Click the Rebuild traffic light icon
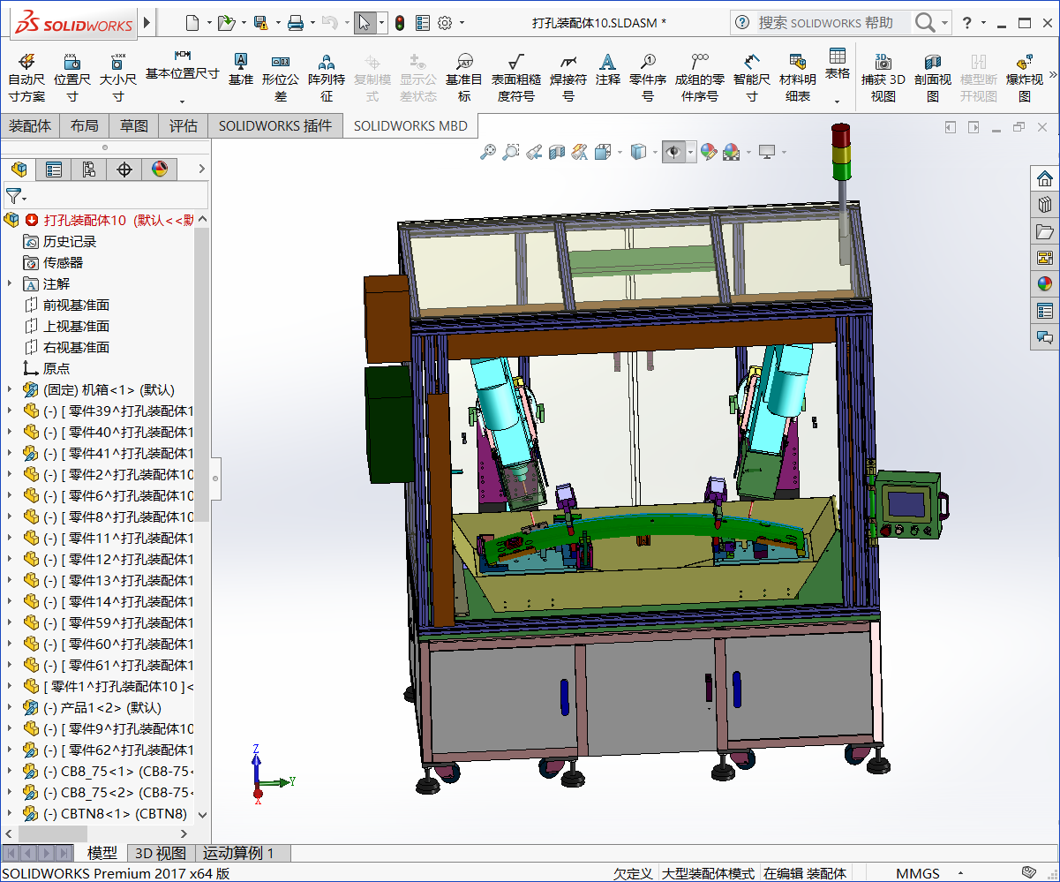 click(399, 23)
